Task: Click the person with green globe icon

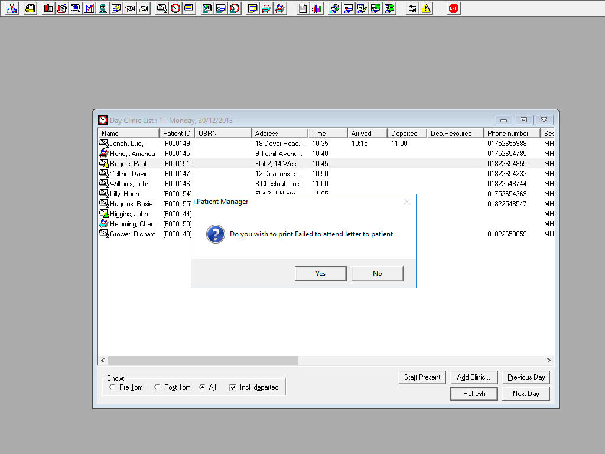Action: (x=375, y=8)
